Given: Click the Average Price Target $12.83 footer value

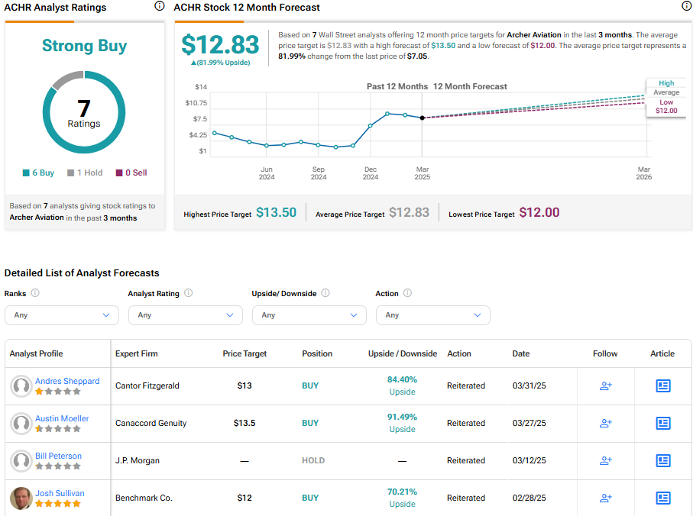Looking at the screenshot, I should click(x=409, y=212).
